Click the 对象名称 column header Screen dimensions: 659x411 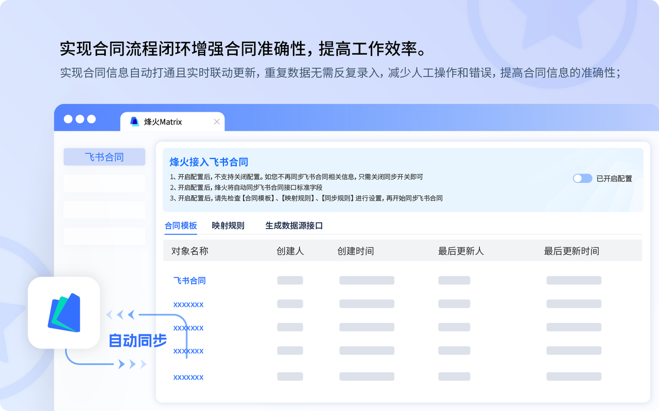coord(189,251)
